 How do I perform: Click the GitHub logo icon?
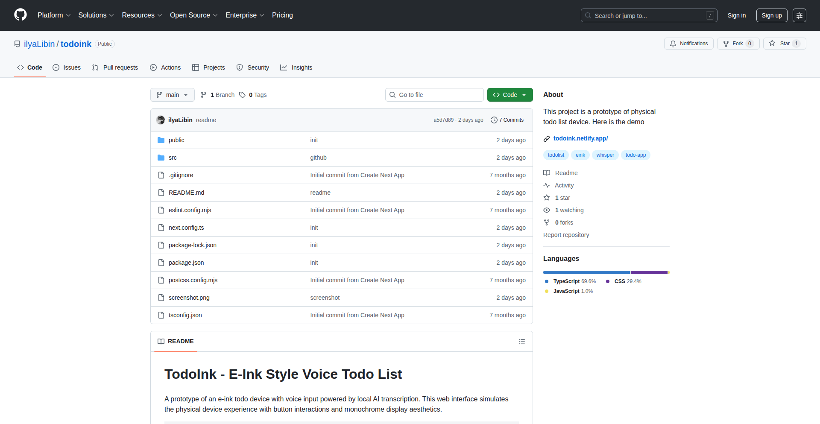click(x=20, y=15)
